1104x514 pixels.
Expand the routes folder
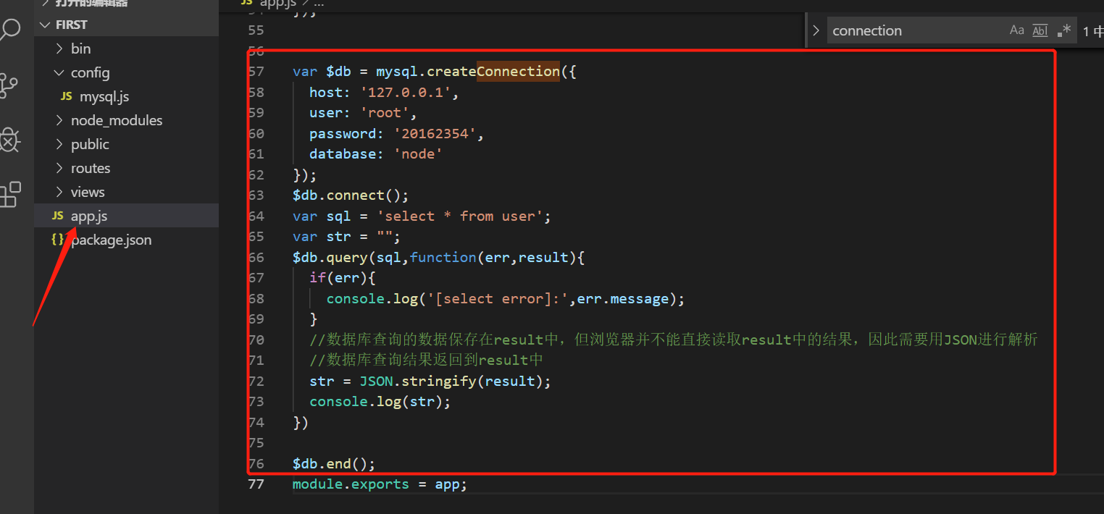pos(59,168)
